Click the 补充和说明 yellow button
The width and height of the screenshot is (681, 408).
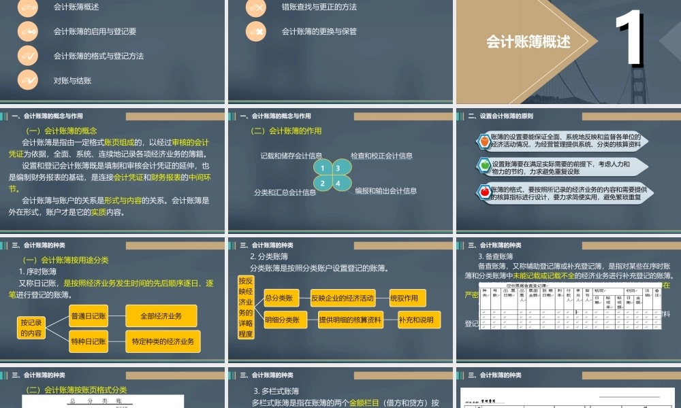419,320
